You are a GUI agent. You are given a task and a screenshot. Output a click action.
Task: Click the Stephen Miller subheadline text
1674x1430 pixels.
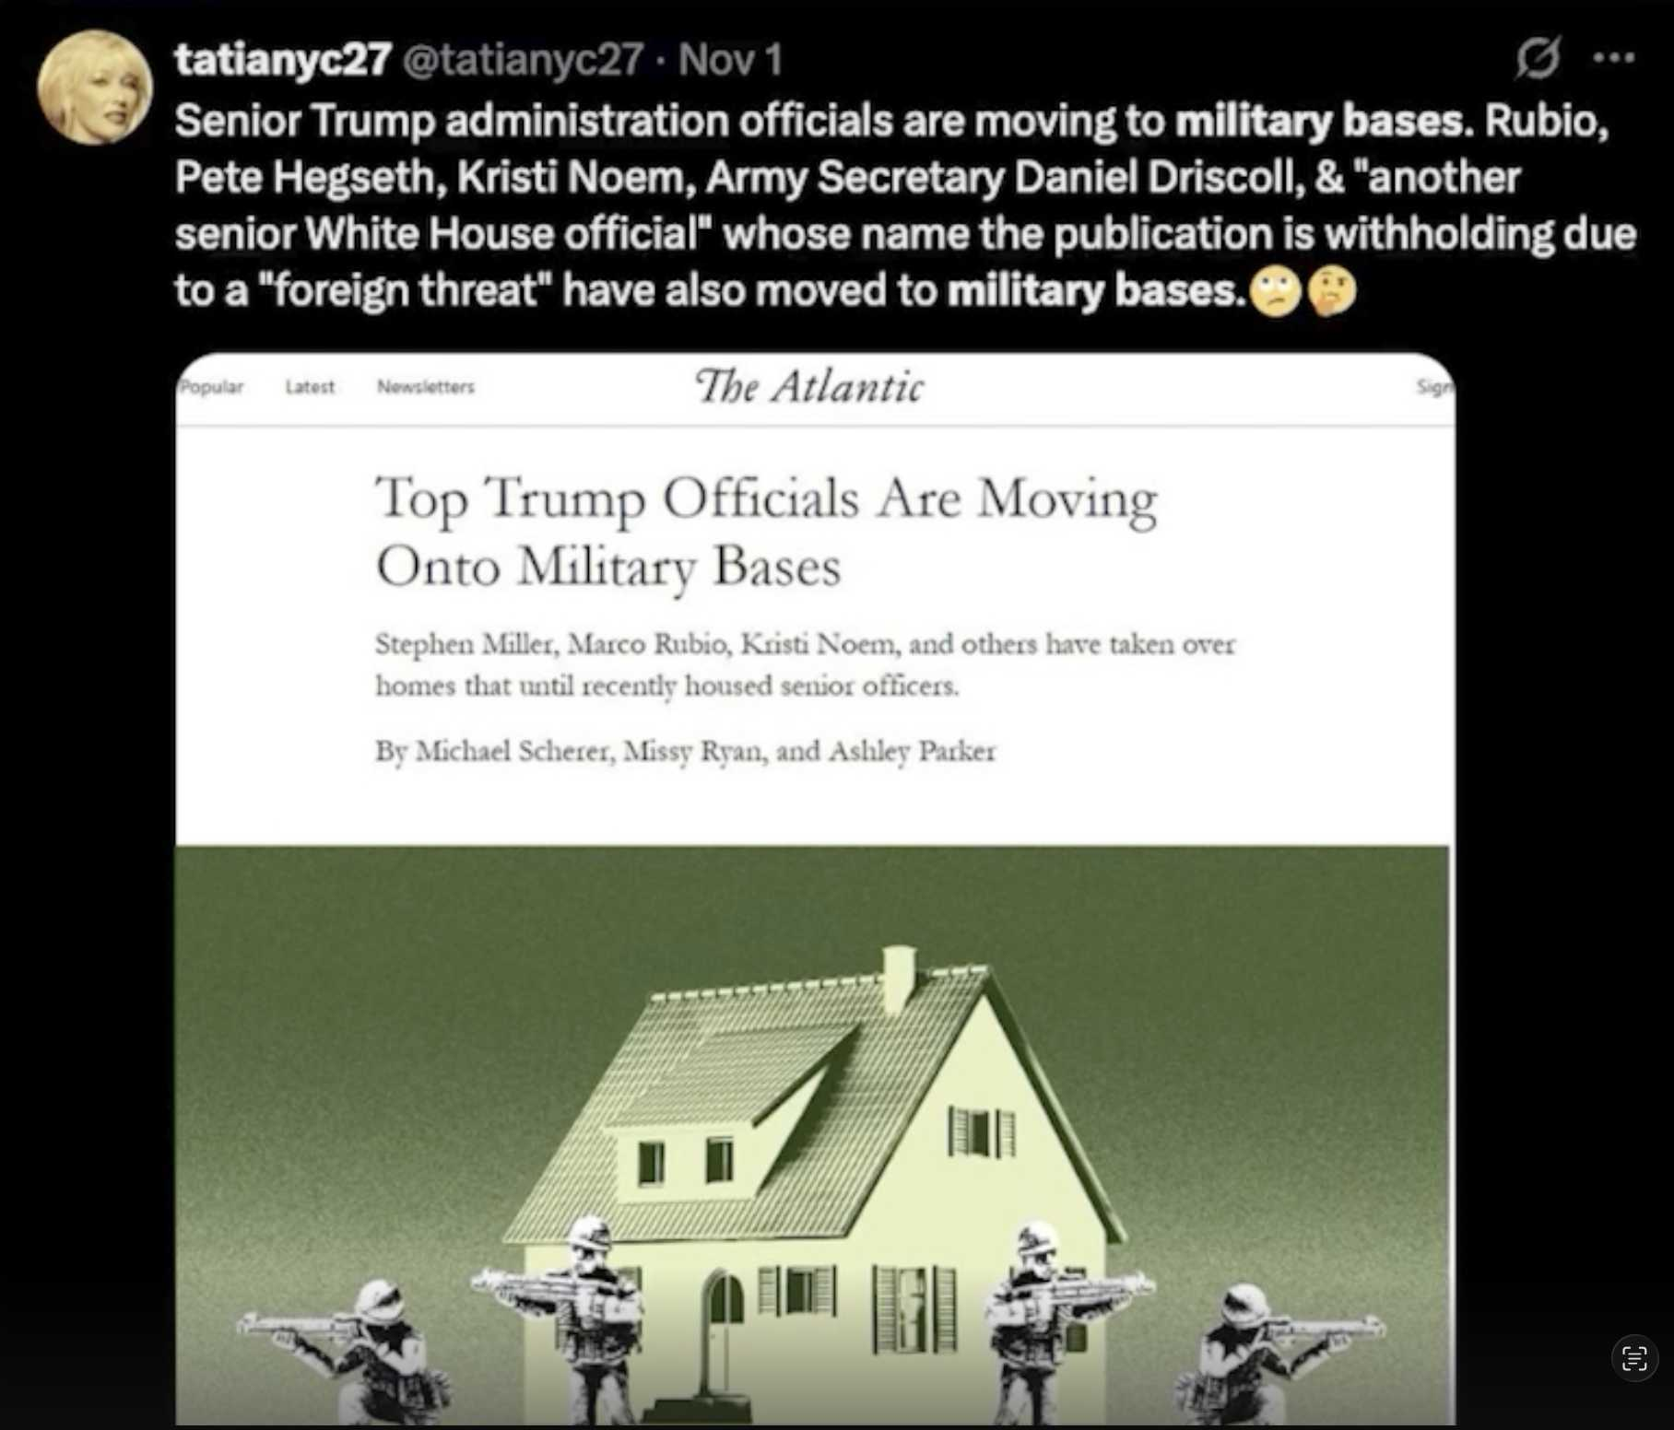click(805, 664)
